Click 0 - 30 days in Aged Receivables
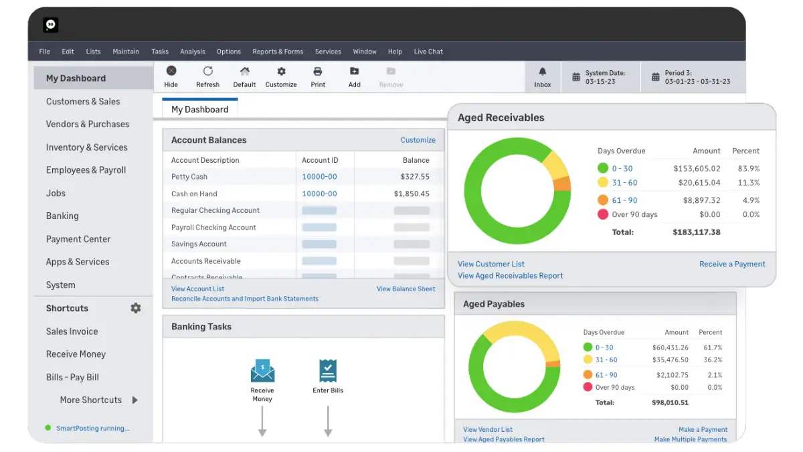This screenshot has width=803, height=452. pyautogui.click(x=622, y=169)
